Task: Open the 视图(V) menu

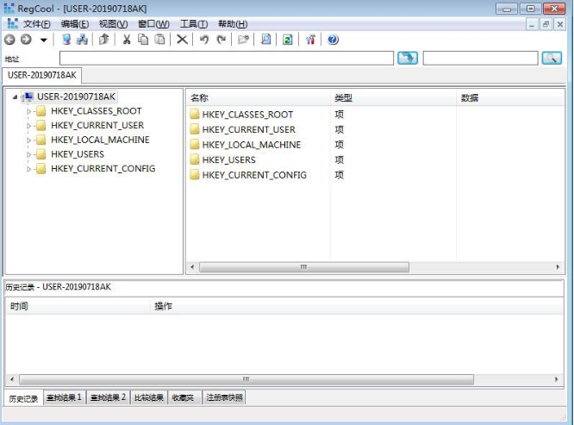Action: [113, 24]
